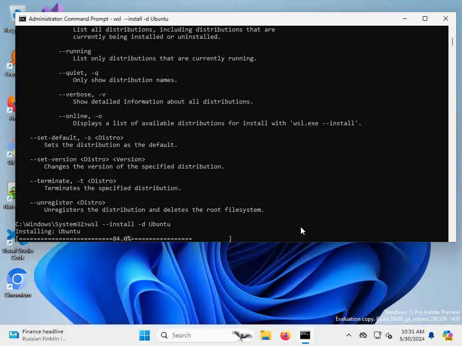Click the '--unregister <Distro>' option text
The height and width of the screenshot is (346, 462).
click(68, 202)
